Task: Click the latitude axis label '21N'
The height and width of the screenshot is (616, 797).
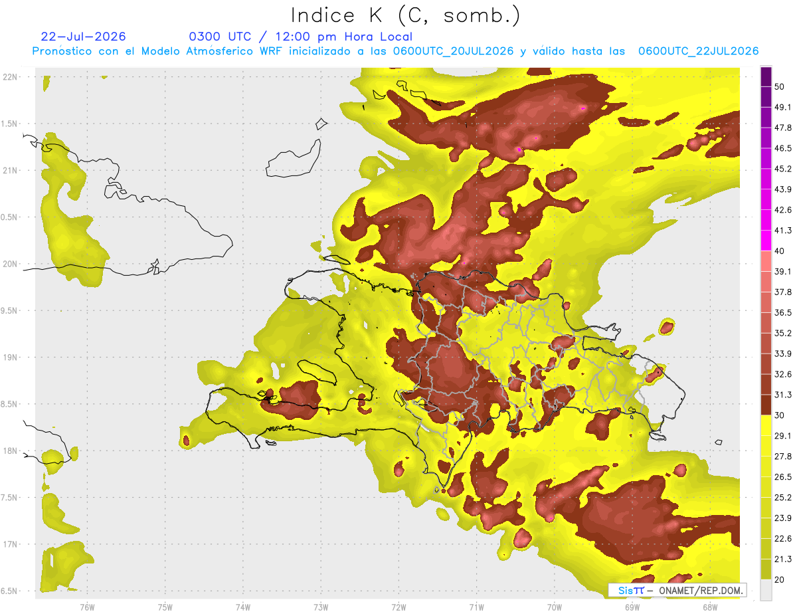Action: (10, 170)
